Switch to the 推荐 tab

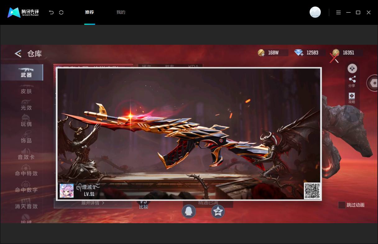tap(90, 12)
